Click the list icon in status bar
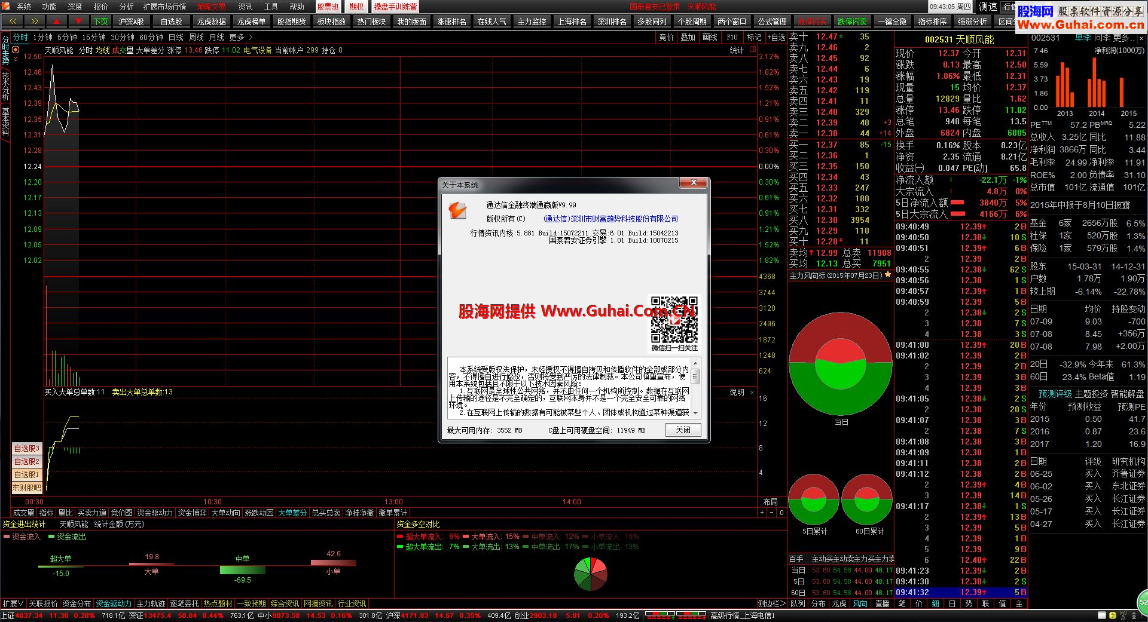 (1102, 615)
